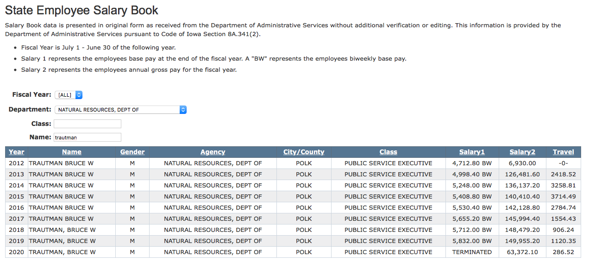Select the 2016 row year cell
The height and width of the screenshot is (262, 589).
[x=16, y=208]
